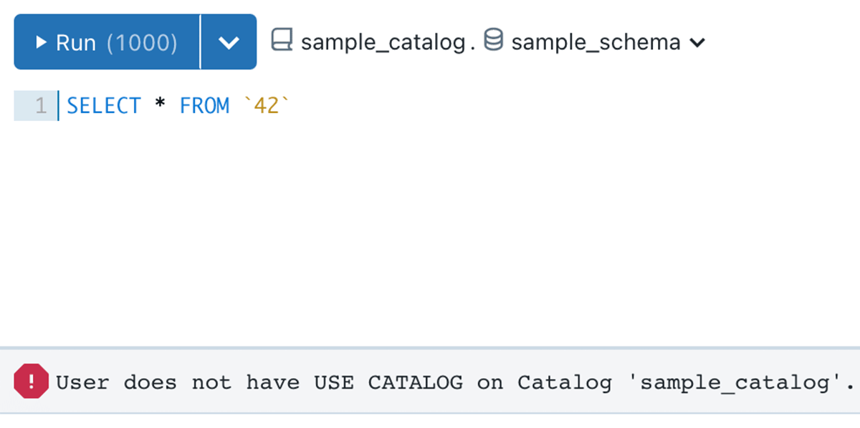860x428 pixels.
Task: Click the notebook icon before sample_catalog
Action: point(282,41)
